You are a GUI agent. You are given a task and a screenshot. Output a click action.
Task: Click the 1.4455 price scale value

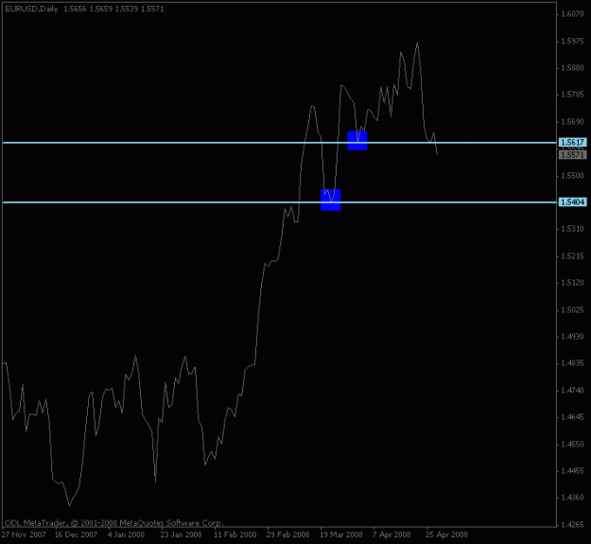click(x=572, y=471)
